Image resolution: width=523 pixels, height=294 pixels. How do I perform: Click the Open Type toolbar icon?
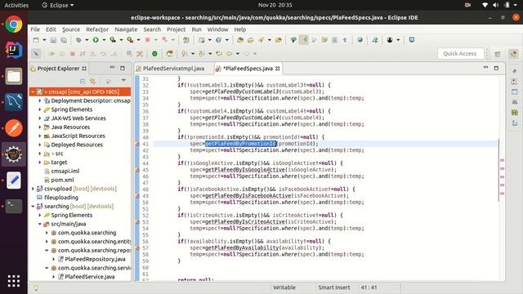(x=239, y=40)
